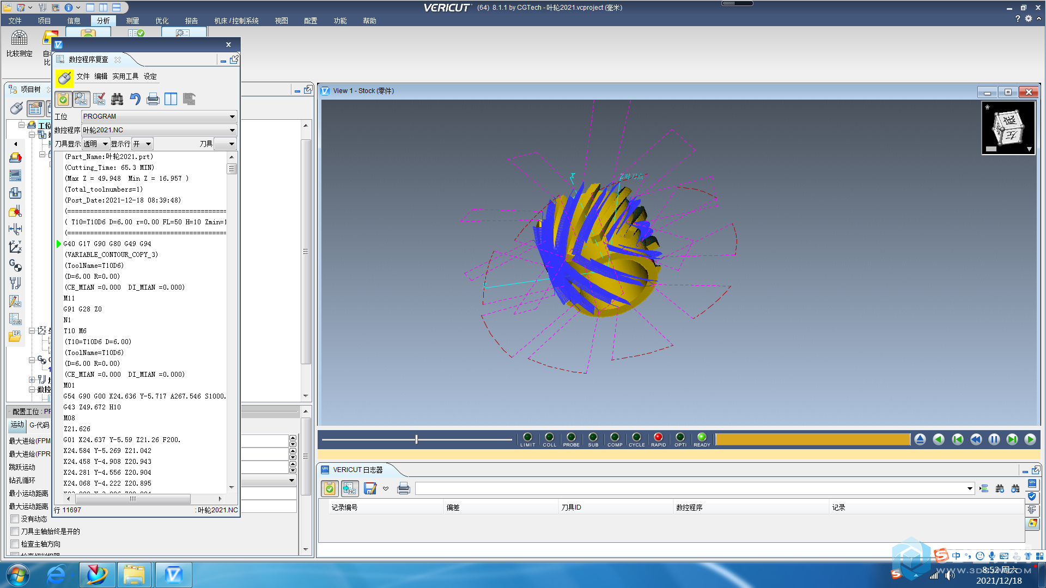This screenshot has width=1046, height=588.
Task: Click the green clipboard icon in NC review toolbar
Action: pyautogui.click(x=63, y=99)
